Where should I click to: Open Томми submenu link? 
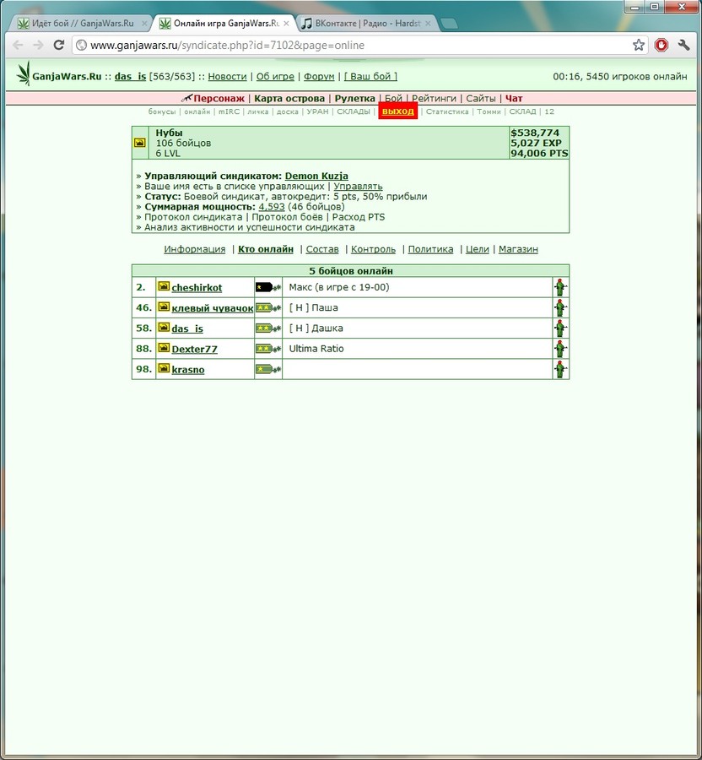[489, 111]
